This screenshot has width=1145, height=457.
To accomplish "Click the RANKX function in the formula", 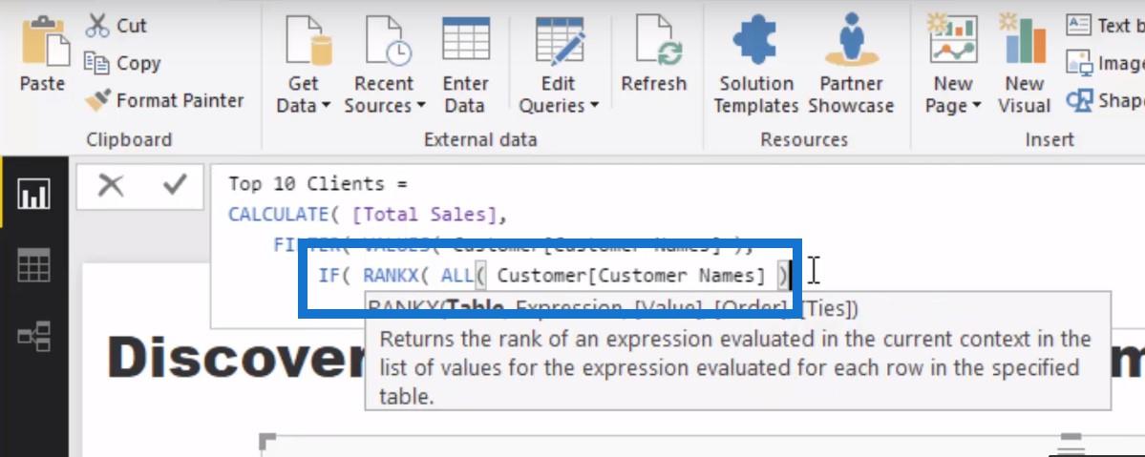I will click(392, 276).
